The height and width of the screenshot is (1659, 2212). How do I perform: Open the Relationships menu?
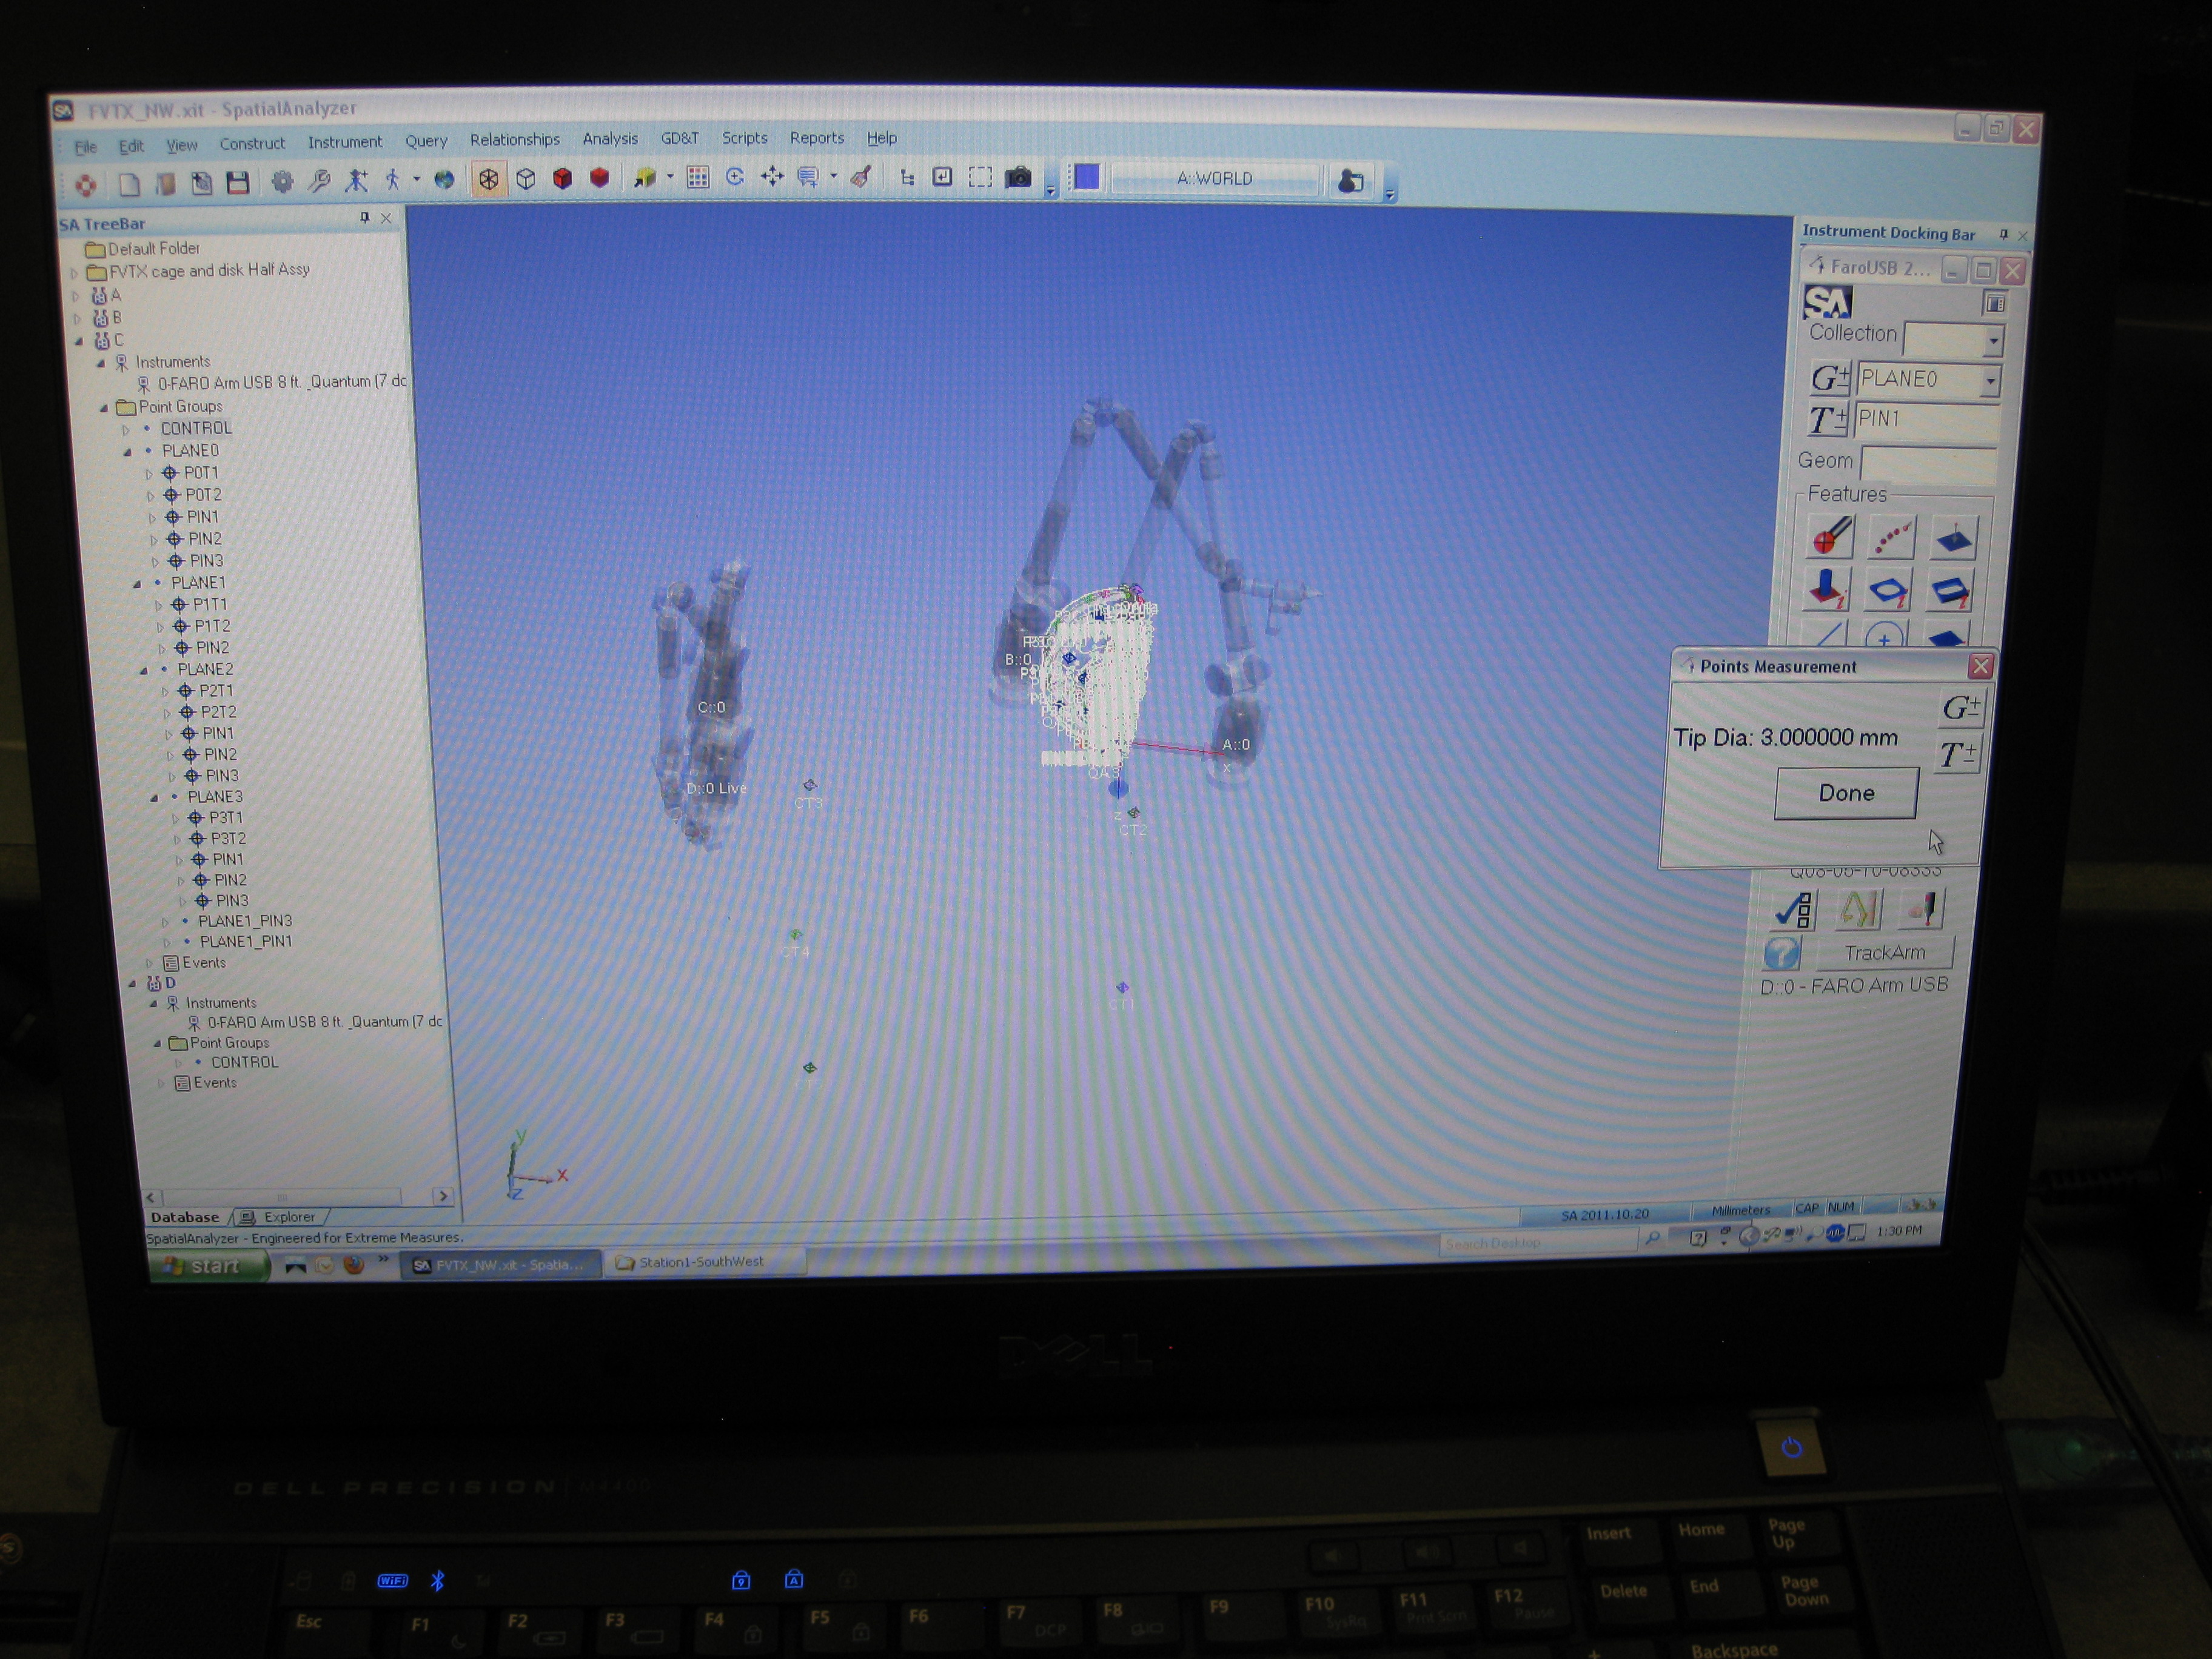pos(515,140)
